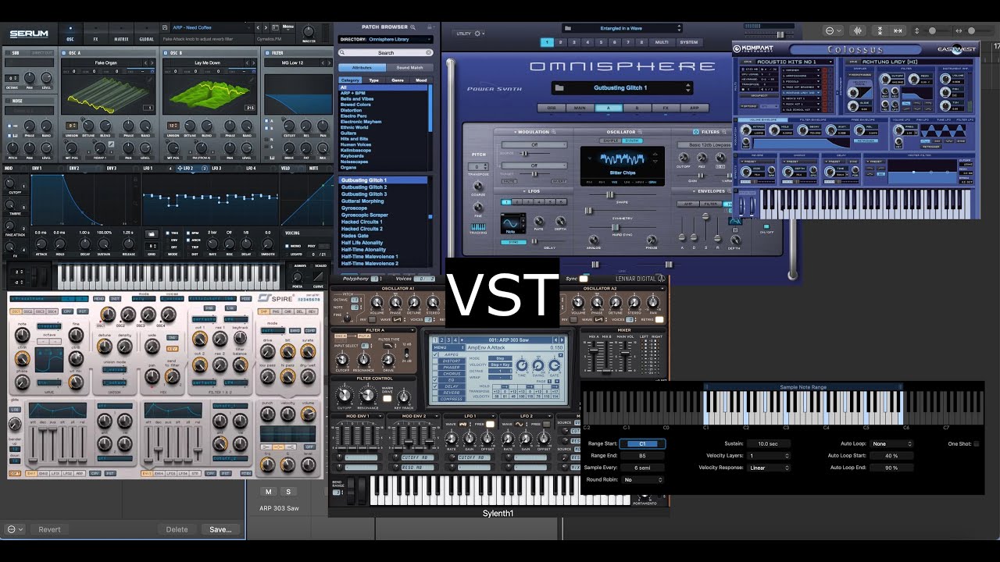The height and width of the screenshot is (562, 1000).
Task: Toggle the Serum Filter on/off
Action: [x=267, y=53]
